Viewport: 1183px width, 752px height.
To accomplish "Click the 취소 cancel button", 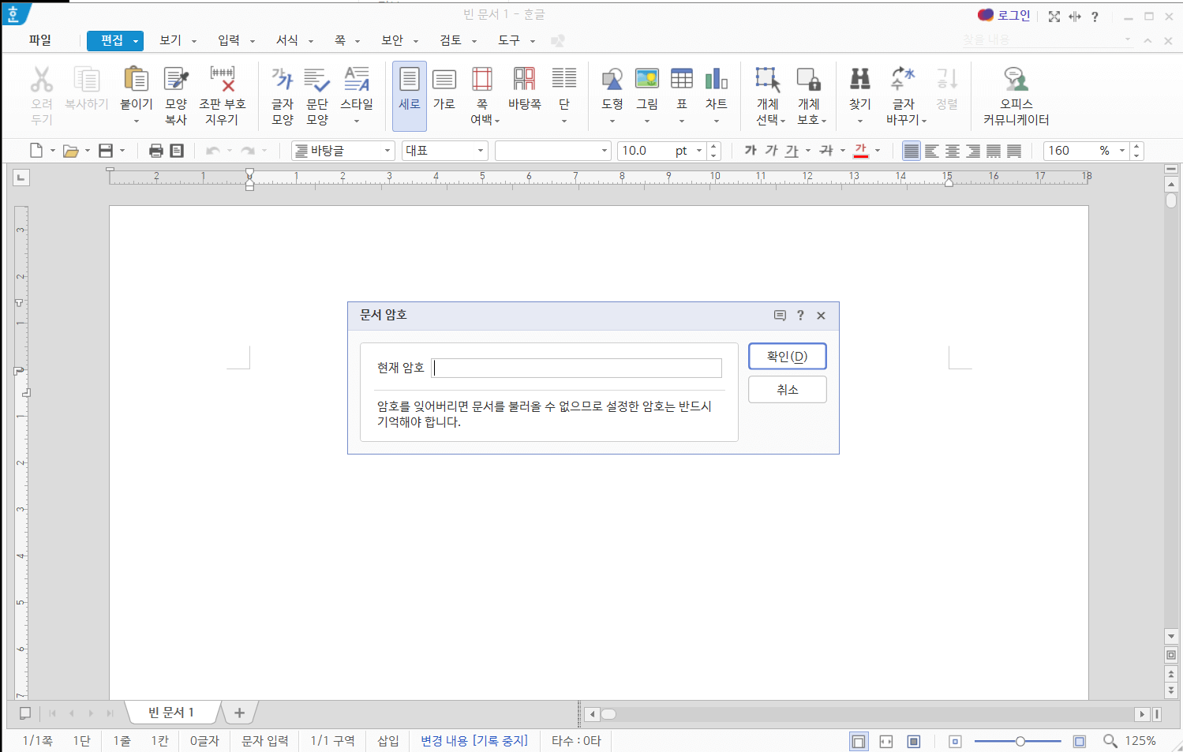I will (x=787, y=389).
